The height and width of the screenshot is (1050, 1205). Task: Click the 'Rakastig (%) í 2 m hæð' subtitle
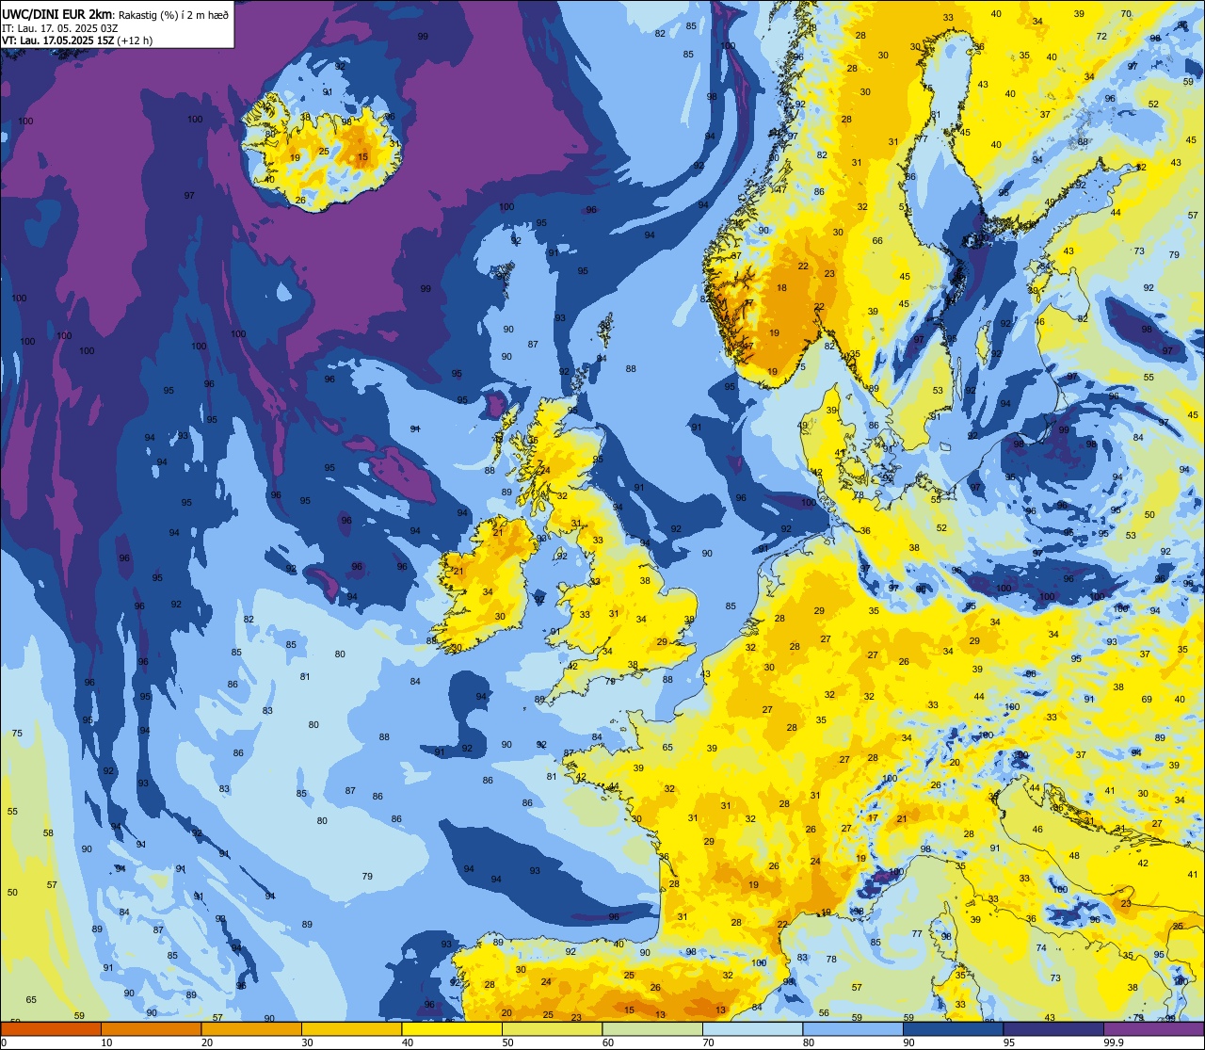click(174, 15)
